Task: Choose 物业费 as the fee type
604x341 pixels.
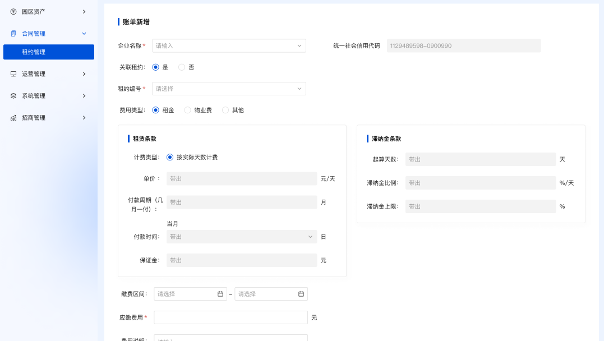Action: [188, 110]
